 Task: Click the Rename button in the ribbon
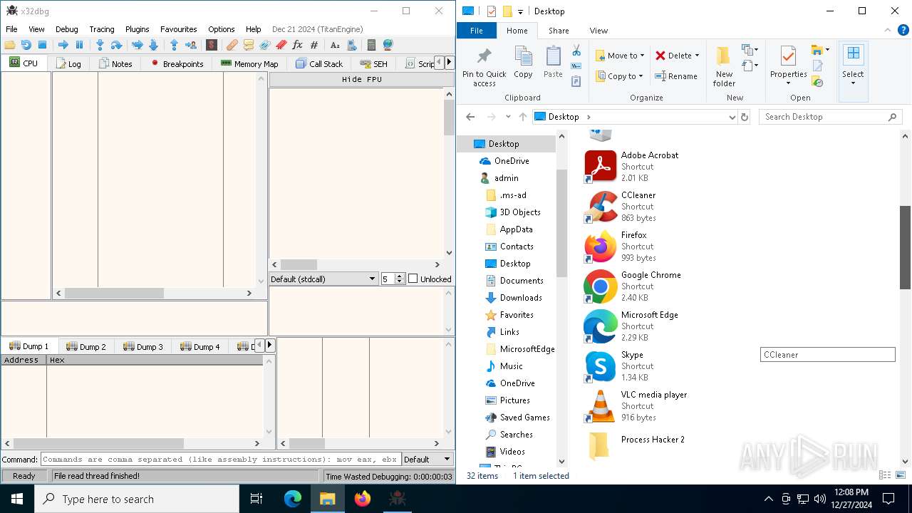[x=677, y=76]
